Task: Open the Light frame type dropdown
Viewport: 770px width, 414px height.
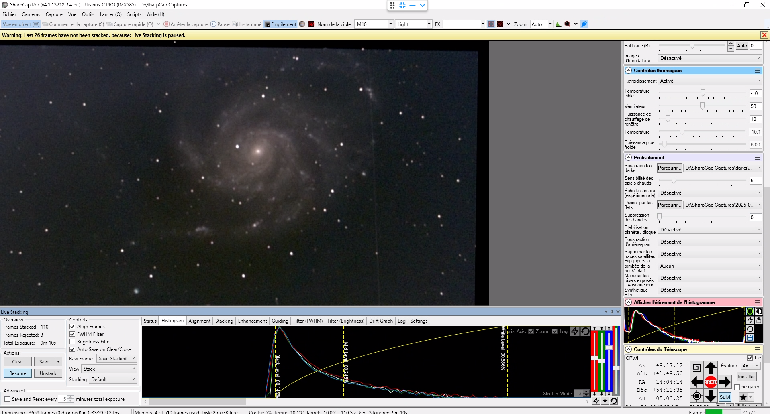Action: (429, 24)
